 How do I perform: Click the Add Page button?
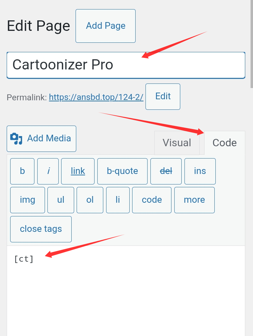(105, 26)
